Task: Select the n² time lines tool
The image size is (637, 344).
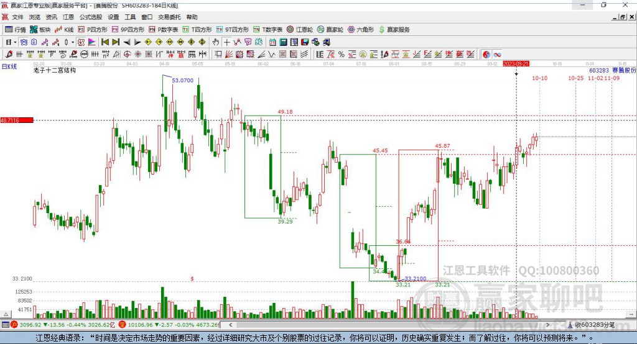Action: (x=106, y=55)
